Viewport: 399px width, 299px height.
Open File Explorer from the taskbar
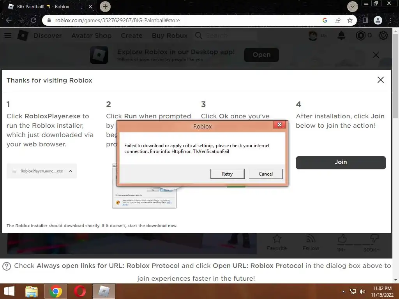point(32,291)
